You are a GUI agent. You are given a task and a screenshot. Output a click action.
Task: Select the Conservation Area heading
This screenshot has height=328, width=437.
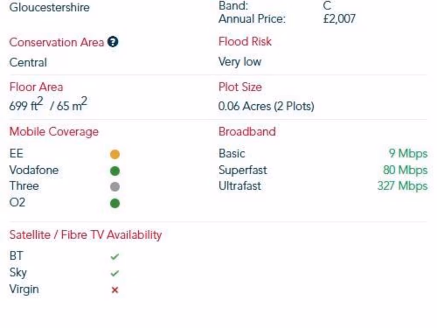pyautogui.click(x=57, y=42)
